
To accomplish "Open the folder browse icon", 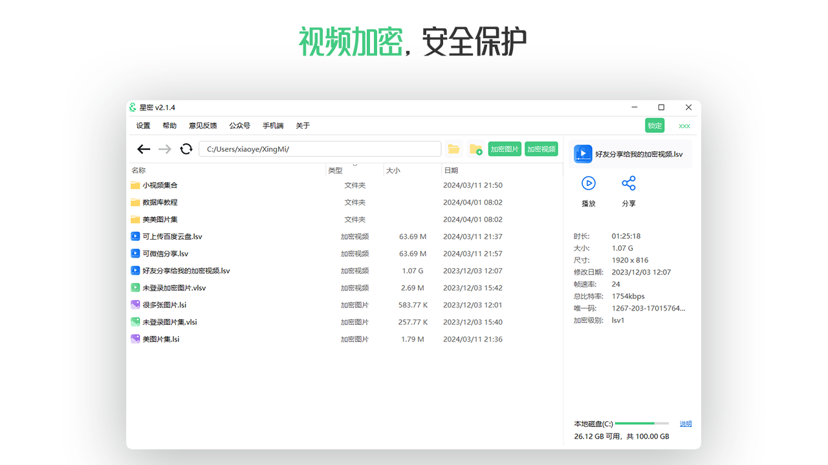I will 453,149.
